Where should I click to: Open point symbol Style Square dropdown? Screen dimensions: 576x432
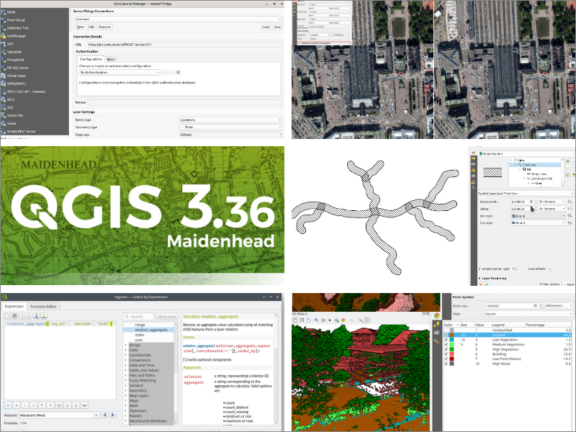coord(528,314)
